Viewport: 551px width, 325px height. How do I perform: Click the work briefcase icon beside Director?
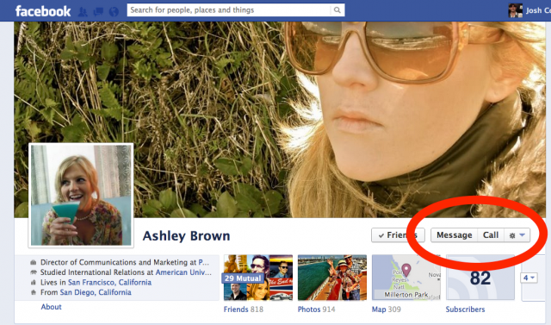pos(34,262)
